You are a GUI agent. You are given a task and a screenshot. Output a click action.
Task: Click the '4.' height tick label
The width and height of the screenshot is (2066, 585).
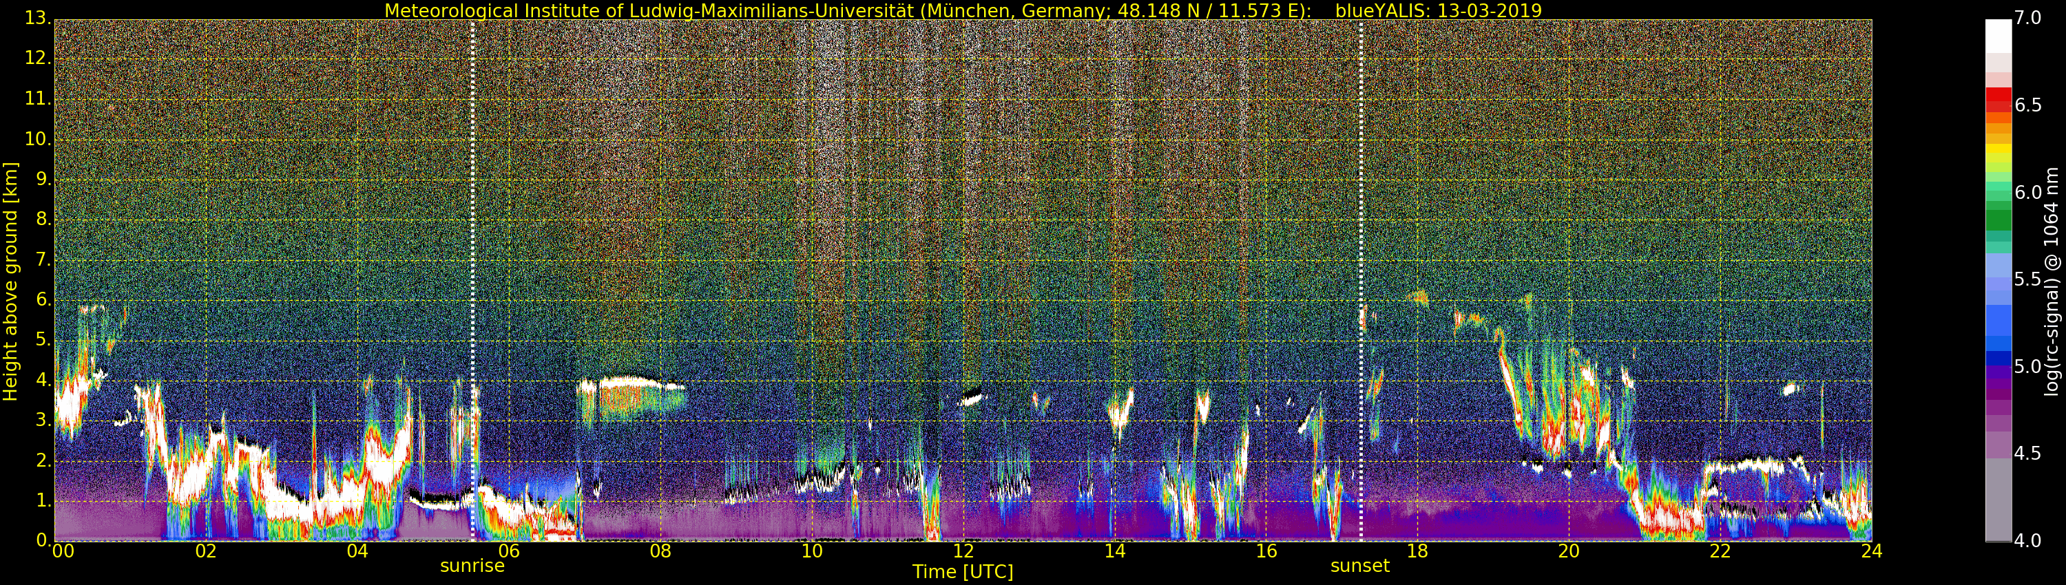coord(43,380)
